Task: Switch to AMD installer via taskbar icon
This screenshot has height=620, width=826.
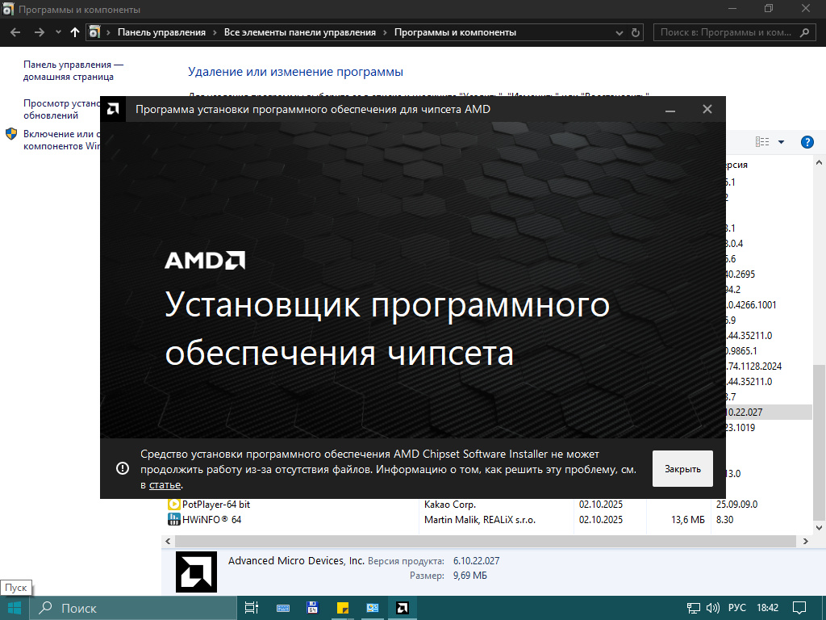Action: [403, 608]
